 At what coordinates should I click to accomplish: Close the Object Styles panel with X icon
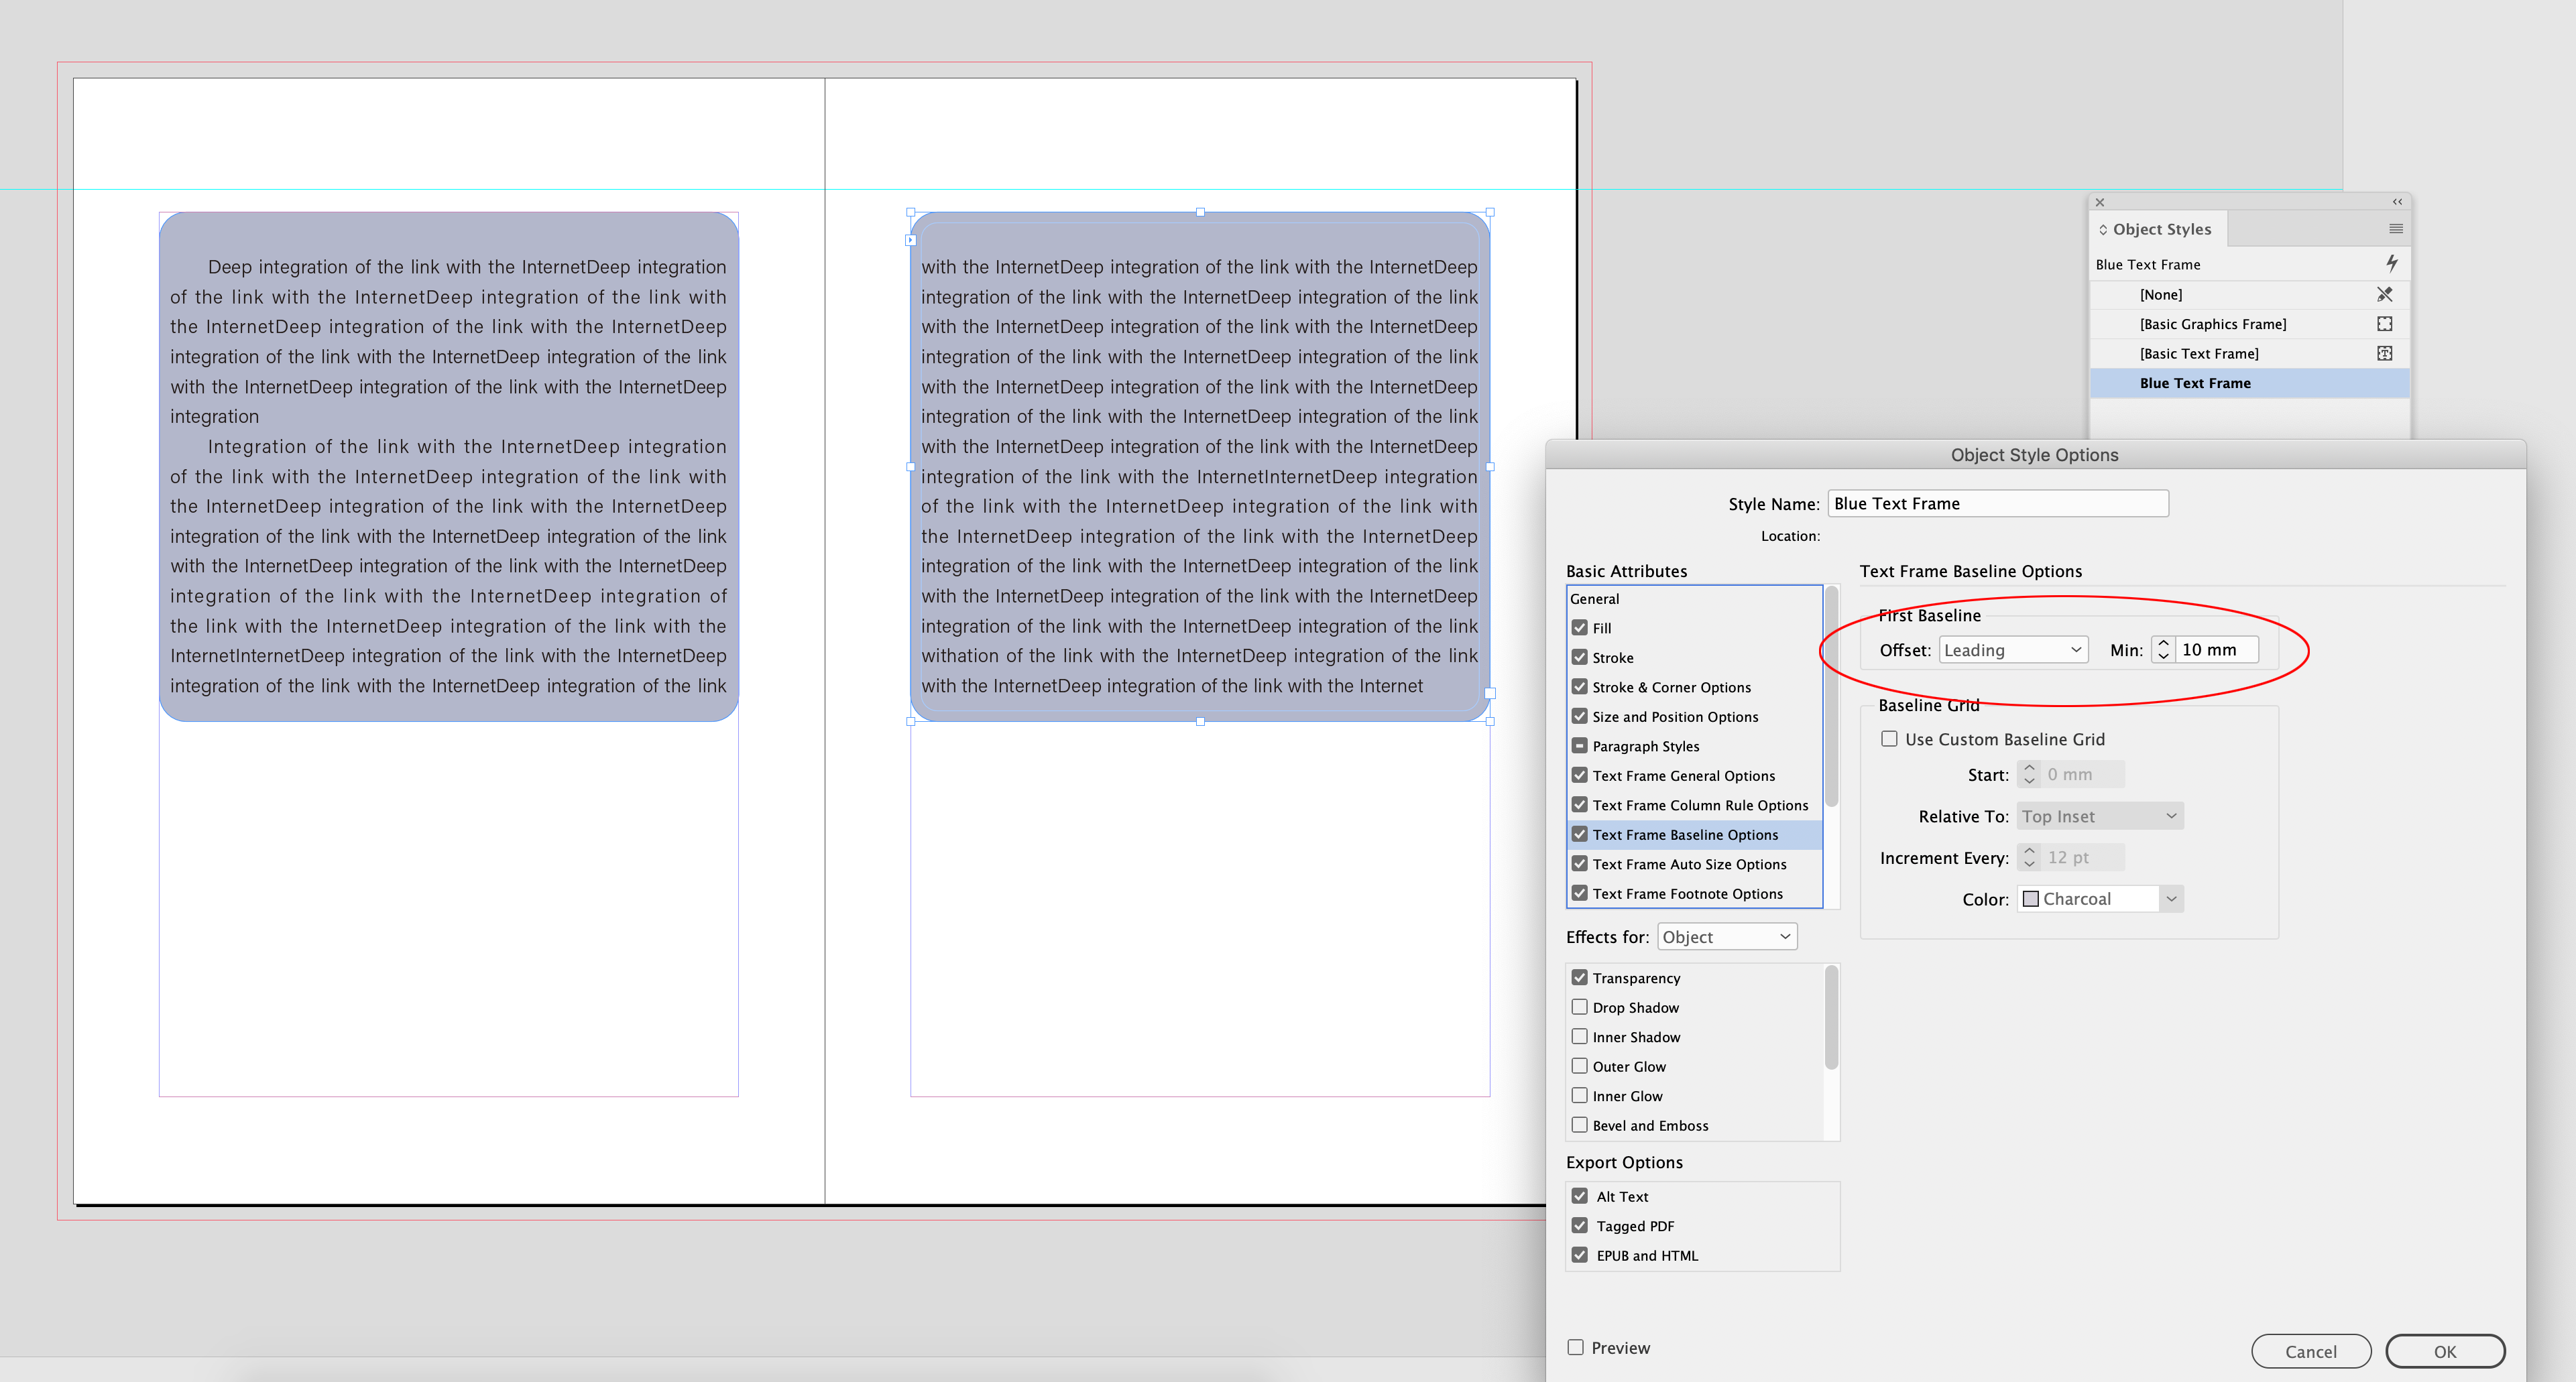pos(2100,202)
